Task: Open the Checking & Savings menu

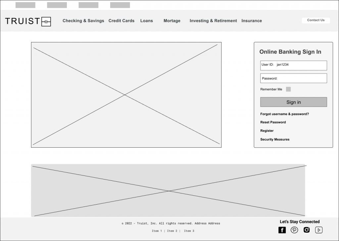Action: 83,21
